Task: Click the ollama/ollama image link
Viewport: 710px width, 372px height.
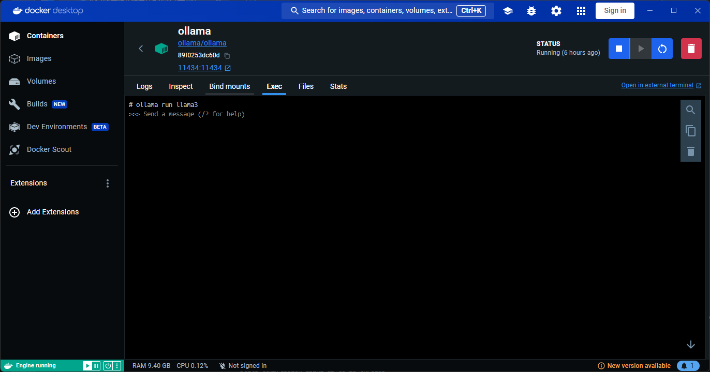Action: (202, 43)
